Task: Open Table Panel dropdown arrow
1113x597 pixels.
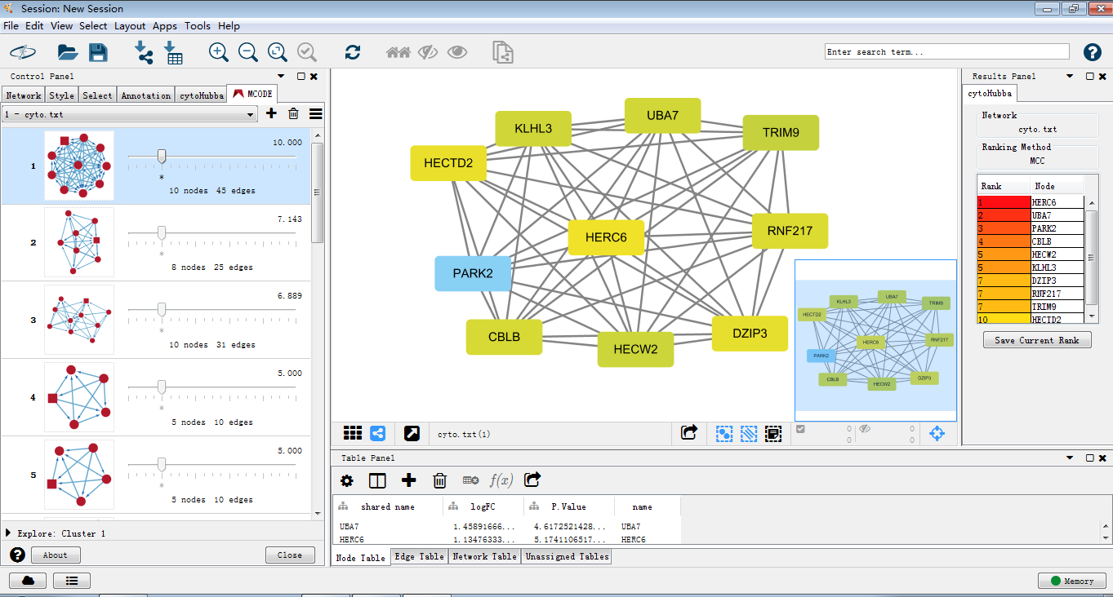Action: point(1071,458)
